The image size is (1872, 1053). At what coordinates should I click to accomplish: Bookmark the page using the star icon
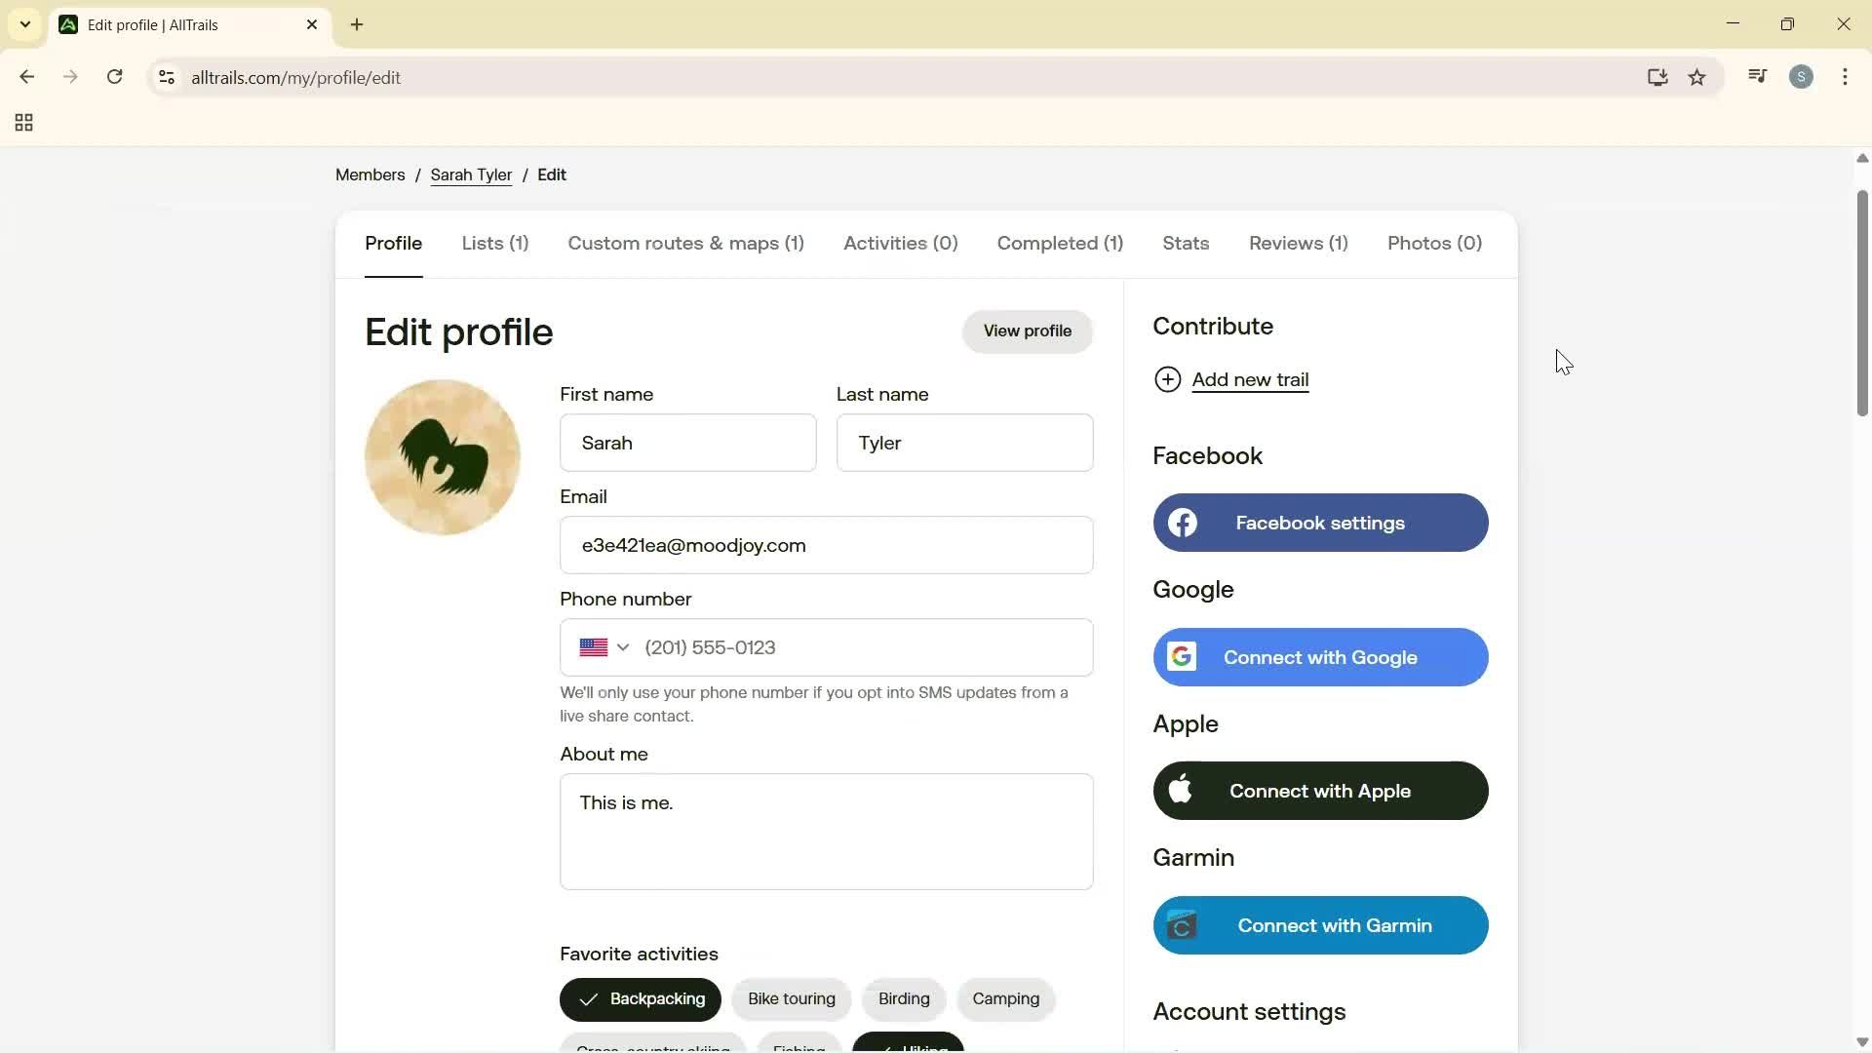tap(1697, 77)
